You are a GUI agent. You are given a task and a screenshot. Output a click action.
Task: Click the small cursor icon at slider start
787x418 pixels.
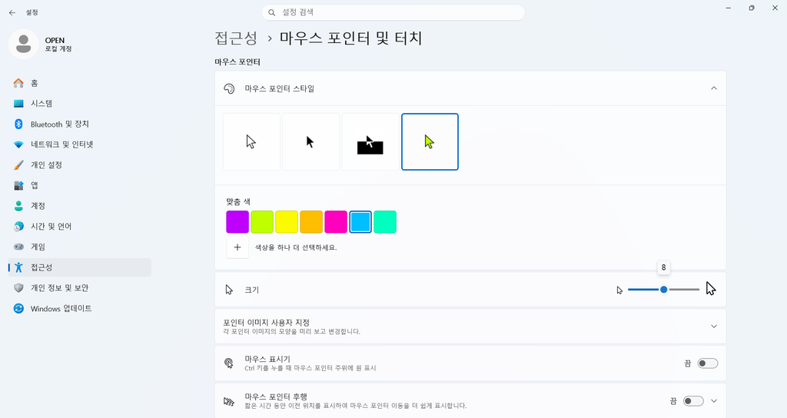click(619, 290)
